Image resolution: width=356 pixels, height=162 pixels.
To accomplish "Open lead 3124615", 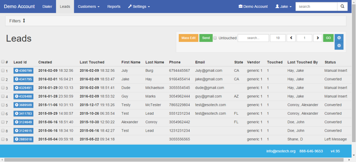I will (x=23, y=131).
